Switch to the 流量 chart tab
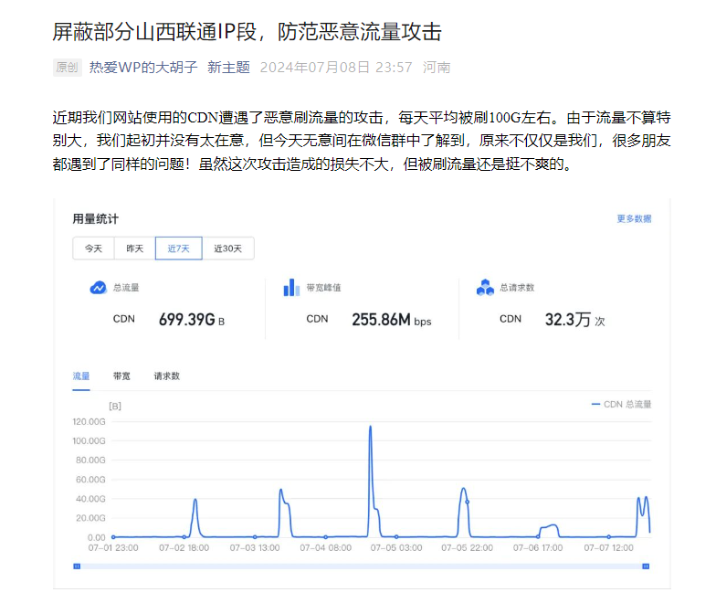This screenshot has width=716, height=603. pos(81,376)
